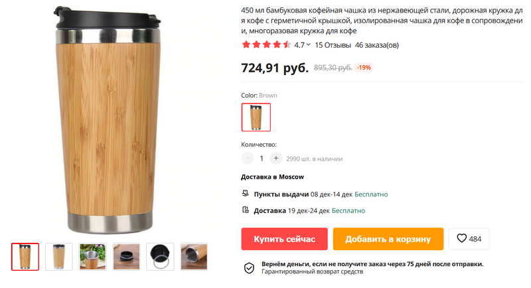
Task: Click the guarantee shield checkmark icon
Action: coord(250,267)
